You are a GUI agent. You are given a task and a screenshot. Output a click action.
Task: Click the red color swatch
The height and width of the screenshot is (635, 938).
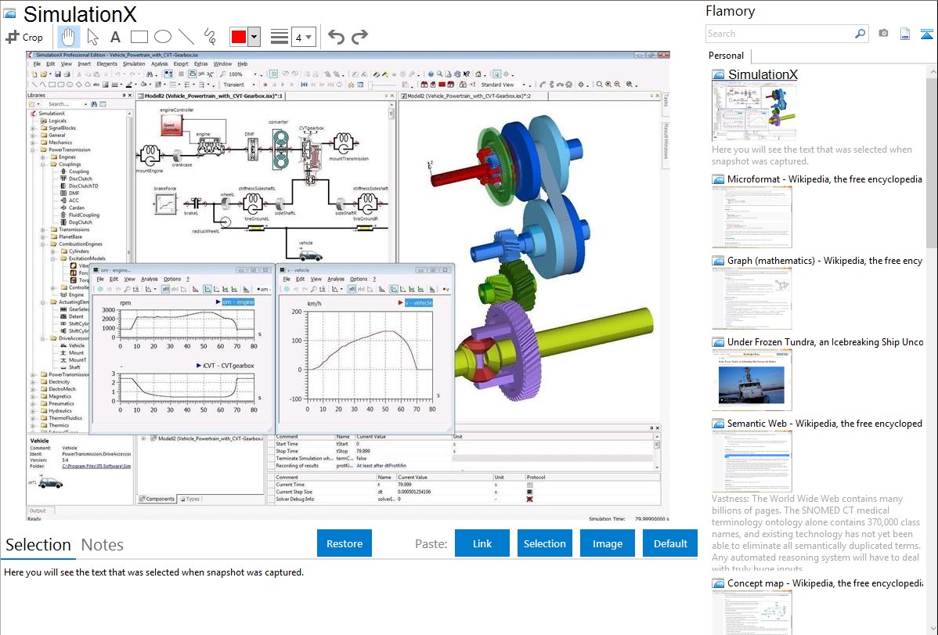coord(239,37)
